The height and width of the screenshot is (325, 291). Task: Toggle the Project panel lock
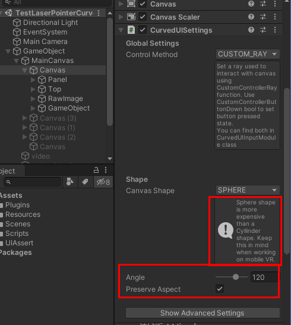(96, 170)
